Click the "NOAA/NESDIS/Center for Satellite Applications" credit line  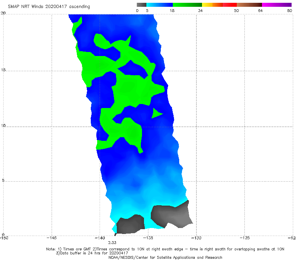(x=165, y=258)
